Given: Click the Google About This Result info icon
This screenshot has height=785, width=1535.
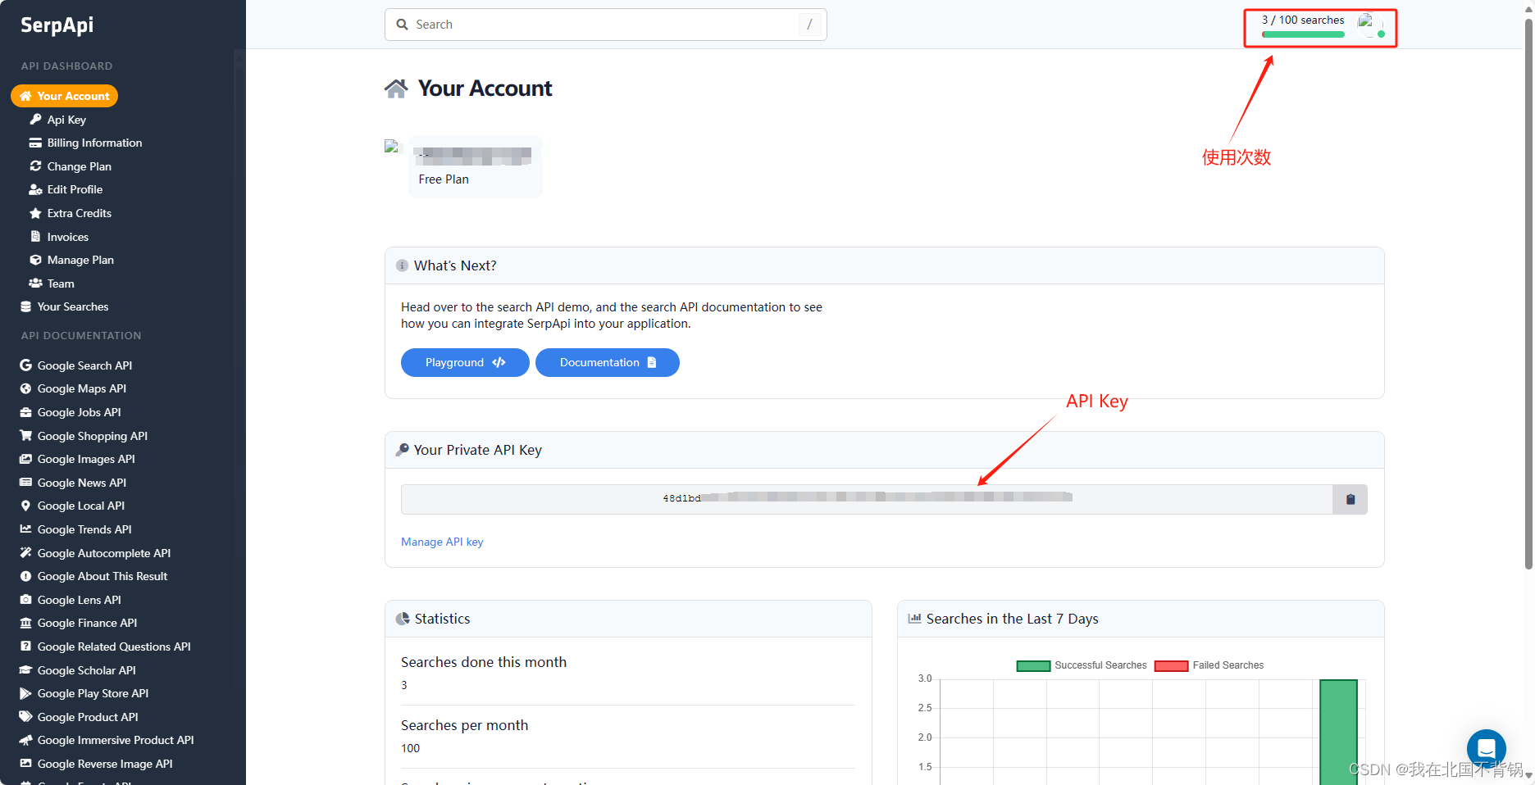Looking at the screenshot, I should 25,576.
